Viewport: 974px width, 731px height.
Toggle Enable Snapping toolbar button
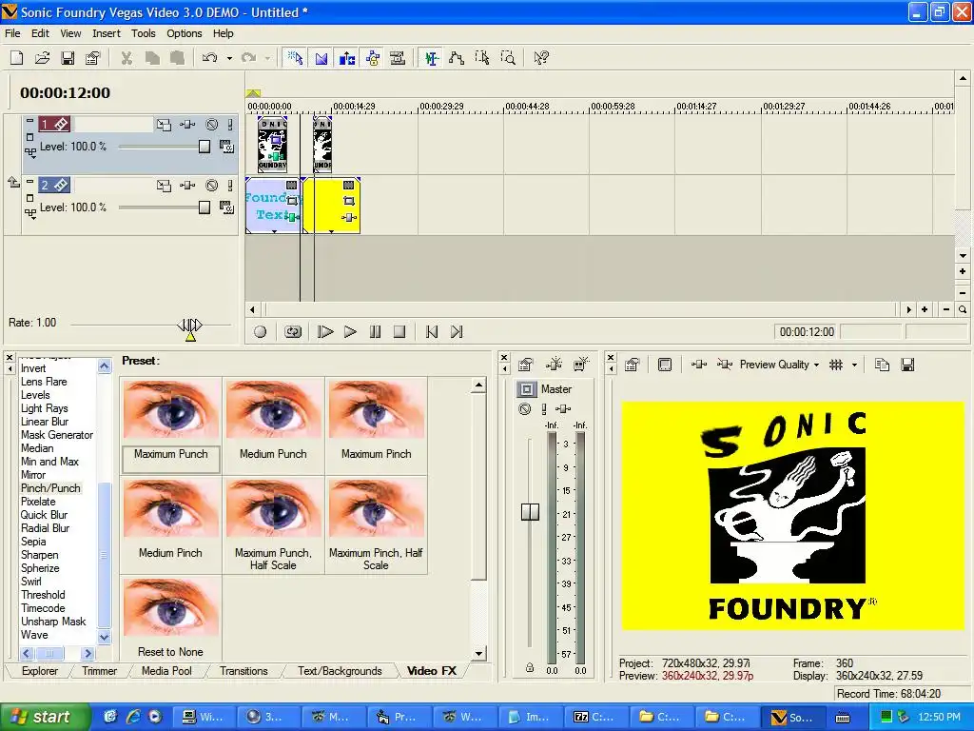point(295,58)
